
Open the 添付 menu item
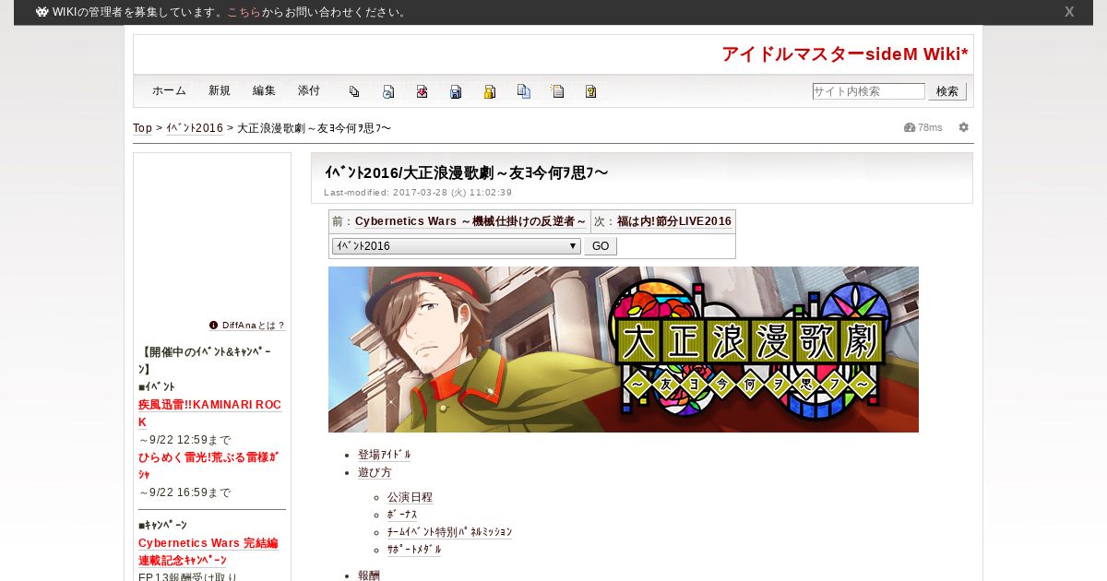[x=309, y=90]
